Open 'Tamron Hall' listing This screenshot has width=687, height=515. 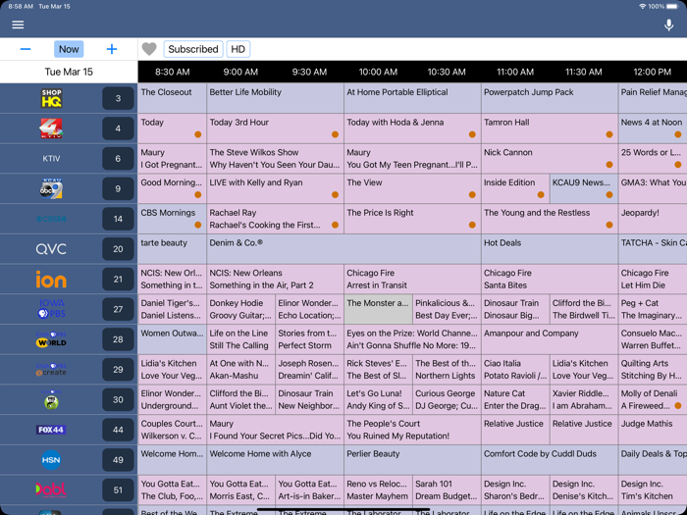click(x=550, y=129)
